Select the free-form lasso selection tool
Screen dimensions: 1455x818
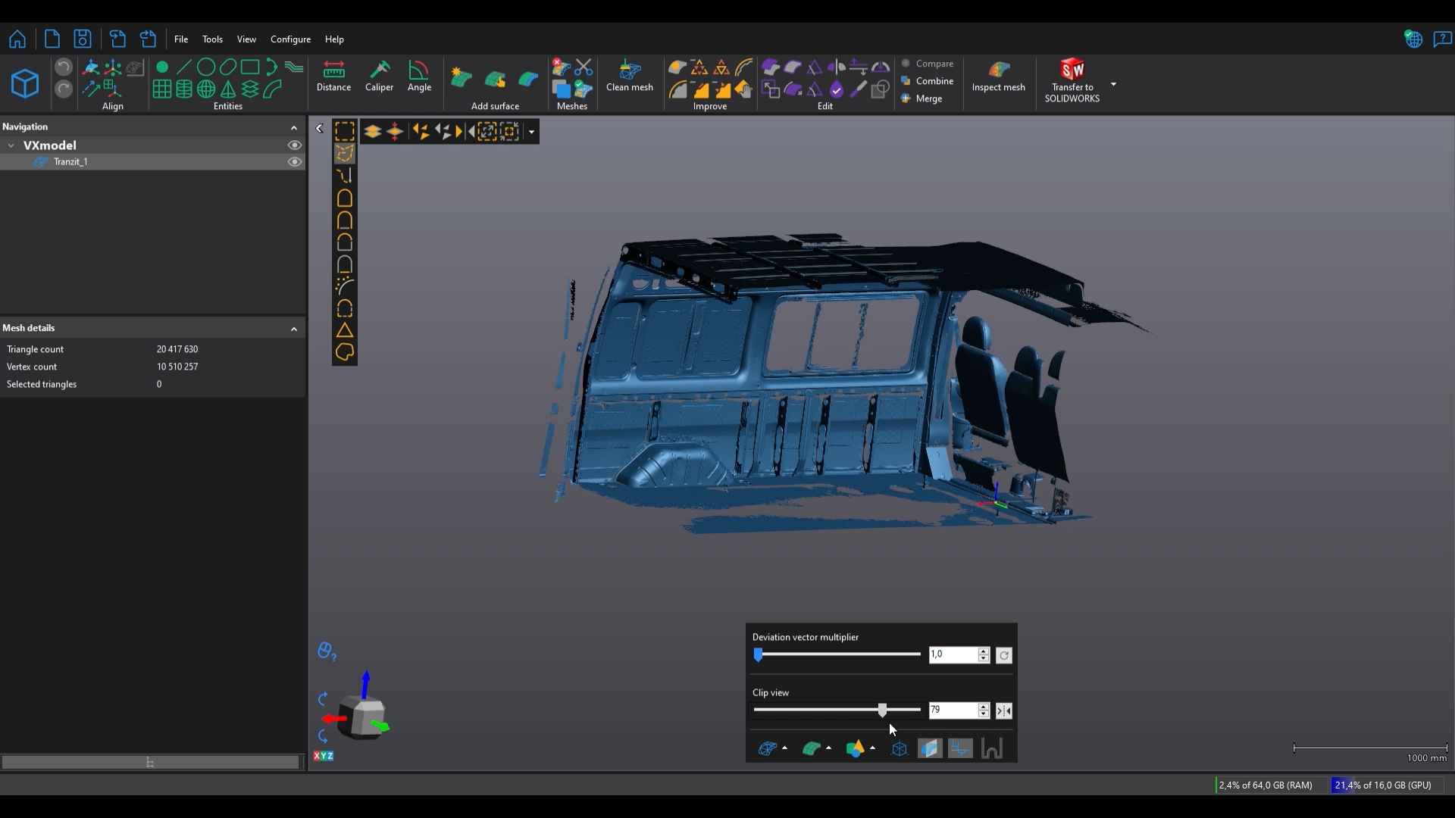(x=345, y=154)
